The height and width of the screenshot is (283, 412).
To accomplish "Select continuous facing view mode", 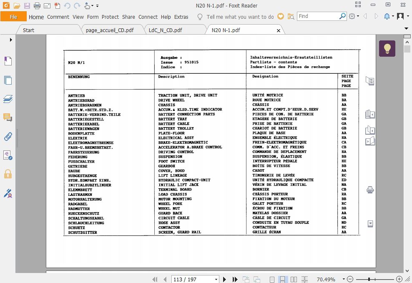I will tap(304, 279).
